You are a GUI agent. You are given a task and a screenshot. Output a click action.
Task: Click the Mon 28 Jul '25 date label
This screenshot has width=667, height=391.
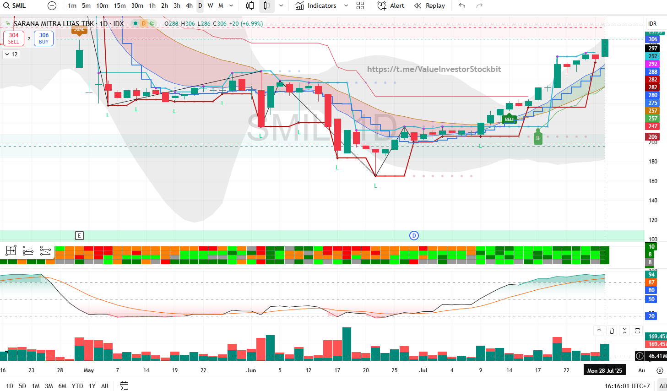tap(605, 370)
